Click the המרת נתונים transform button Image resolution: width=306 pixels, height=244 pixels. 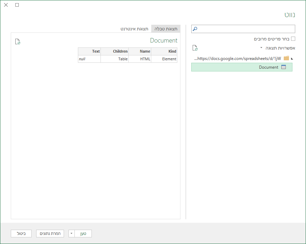50,234
